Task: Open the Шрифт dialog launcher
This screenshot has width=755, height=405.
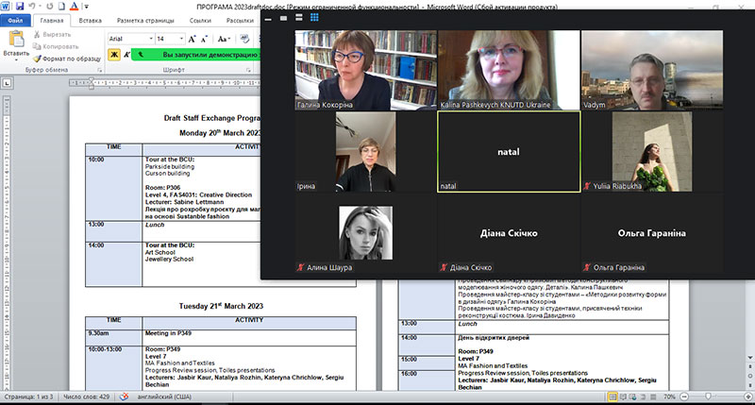Action: point(249,70)
